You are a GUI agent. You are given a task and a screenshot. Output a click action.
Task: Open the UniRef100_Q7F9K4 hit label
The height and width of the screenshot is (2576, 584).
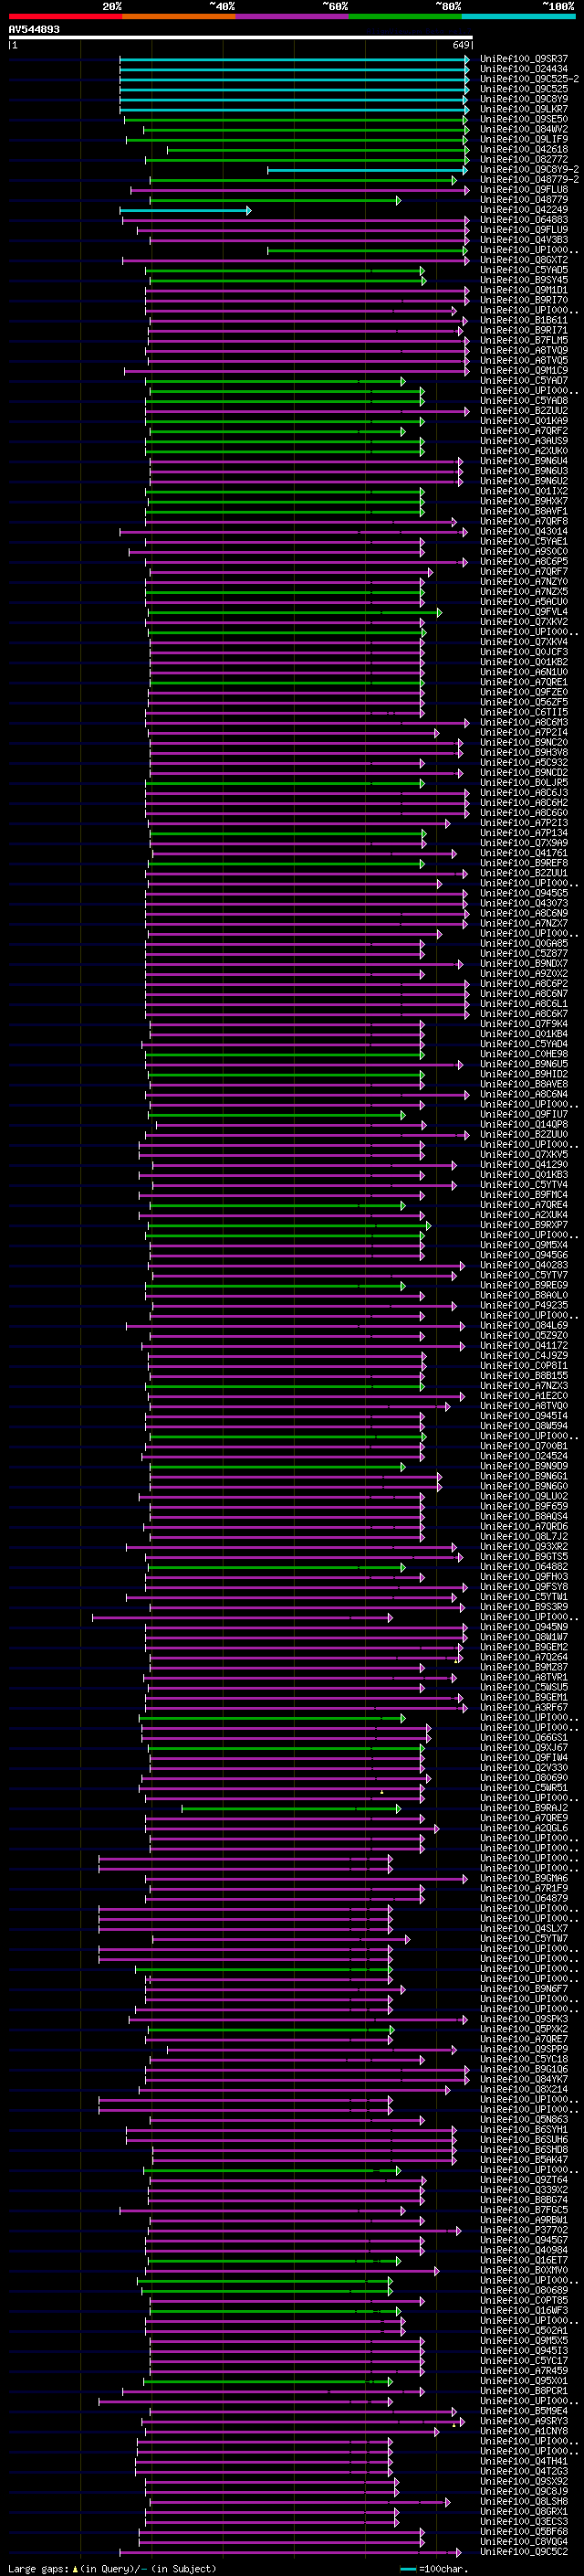[524, 1024]
